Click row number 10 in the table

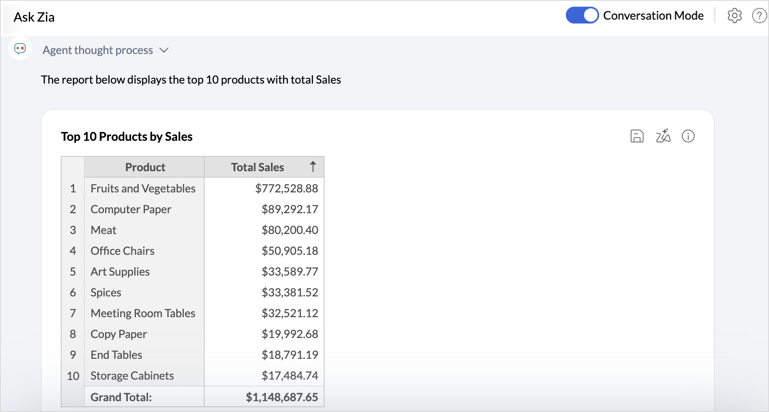click(x=73, y=376)
